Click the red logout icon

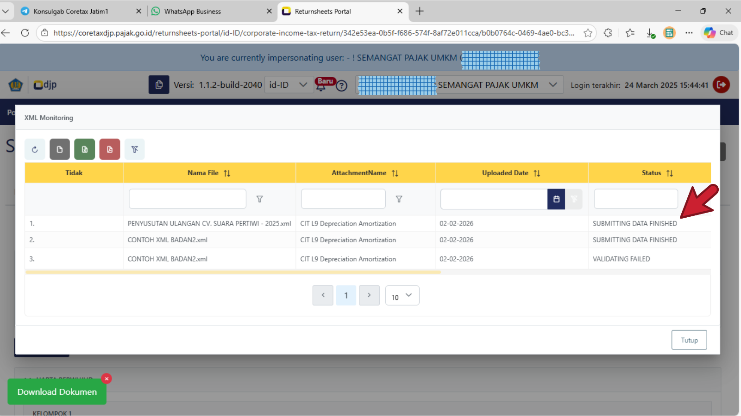click(x=721, y=85)
